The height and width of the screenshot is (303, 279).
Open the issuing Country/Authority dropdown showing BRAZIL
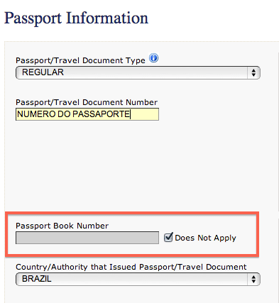pyautogui.click(x=138, y=279)
